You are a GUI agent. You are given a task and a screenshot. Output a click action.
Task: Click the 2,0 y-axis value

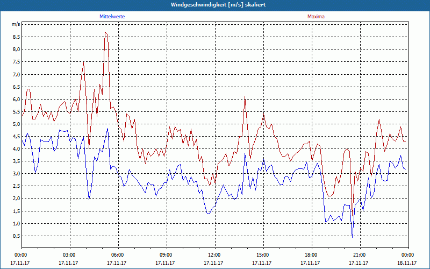16,199
